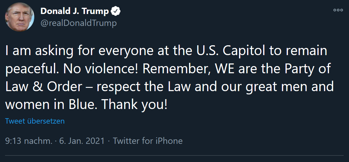
Task: Click the "Law & Order" phrase
Action: pos(44,87)
